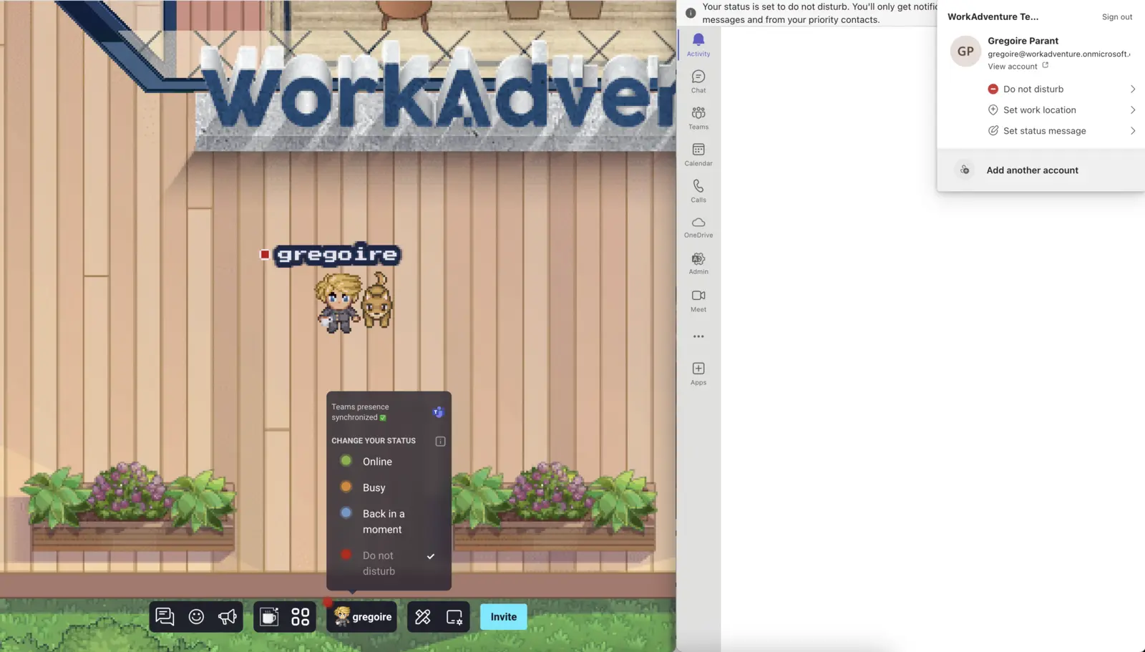Image resolution: width=1145 pixels, height=652 pixels.
Task: Click the orange Busy color dot
Action: [346, 487]
